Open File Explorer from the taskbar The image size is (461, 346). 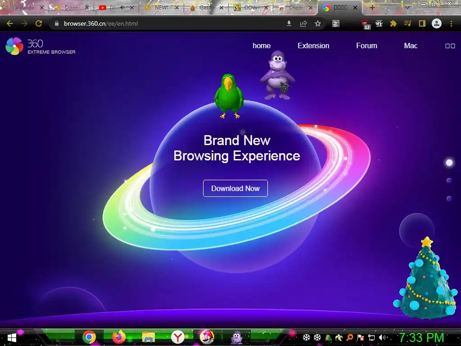tap(149, 337)
